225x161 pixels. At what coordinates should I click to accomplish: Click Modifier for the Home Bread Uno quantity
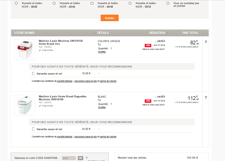[x=102, y=52]
